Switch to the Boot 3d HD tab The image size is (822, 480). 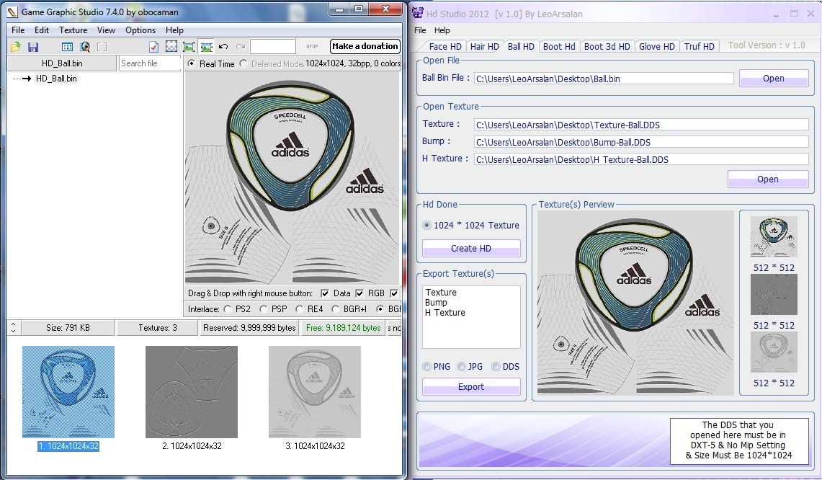point(607,46)
